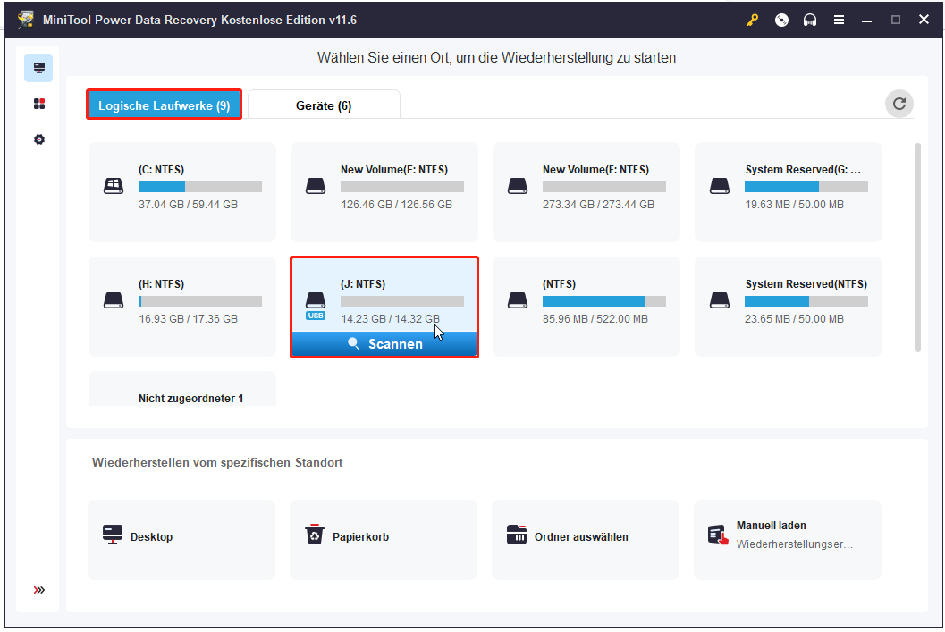Click the (C: NTFS) label

coord(162,169)
